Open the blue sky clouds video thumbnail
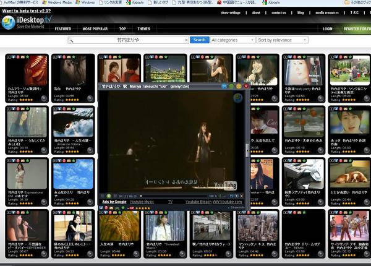This screenshot has height=266, width=371. (74, 174)
